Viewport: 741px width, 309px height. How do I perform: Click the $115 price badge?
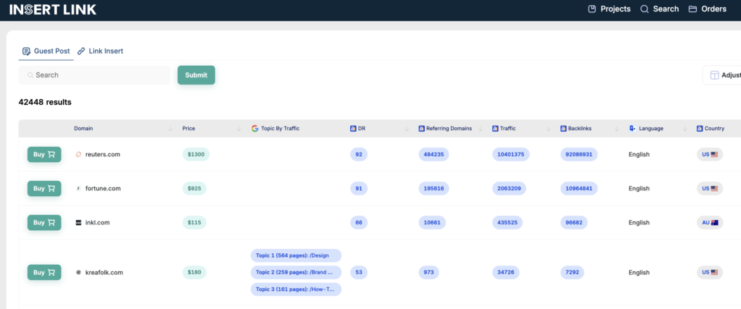pos(194,223)
